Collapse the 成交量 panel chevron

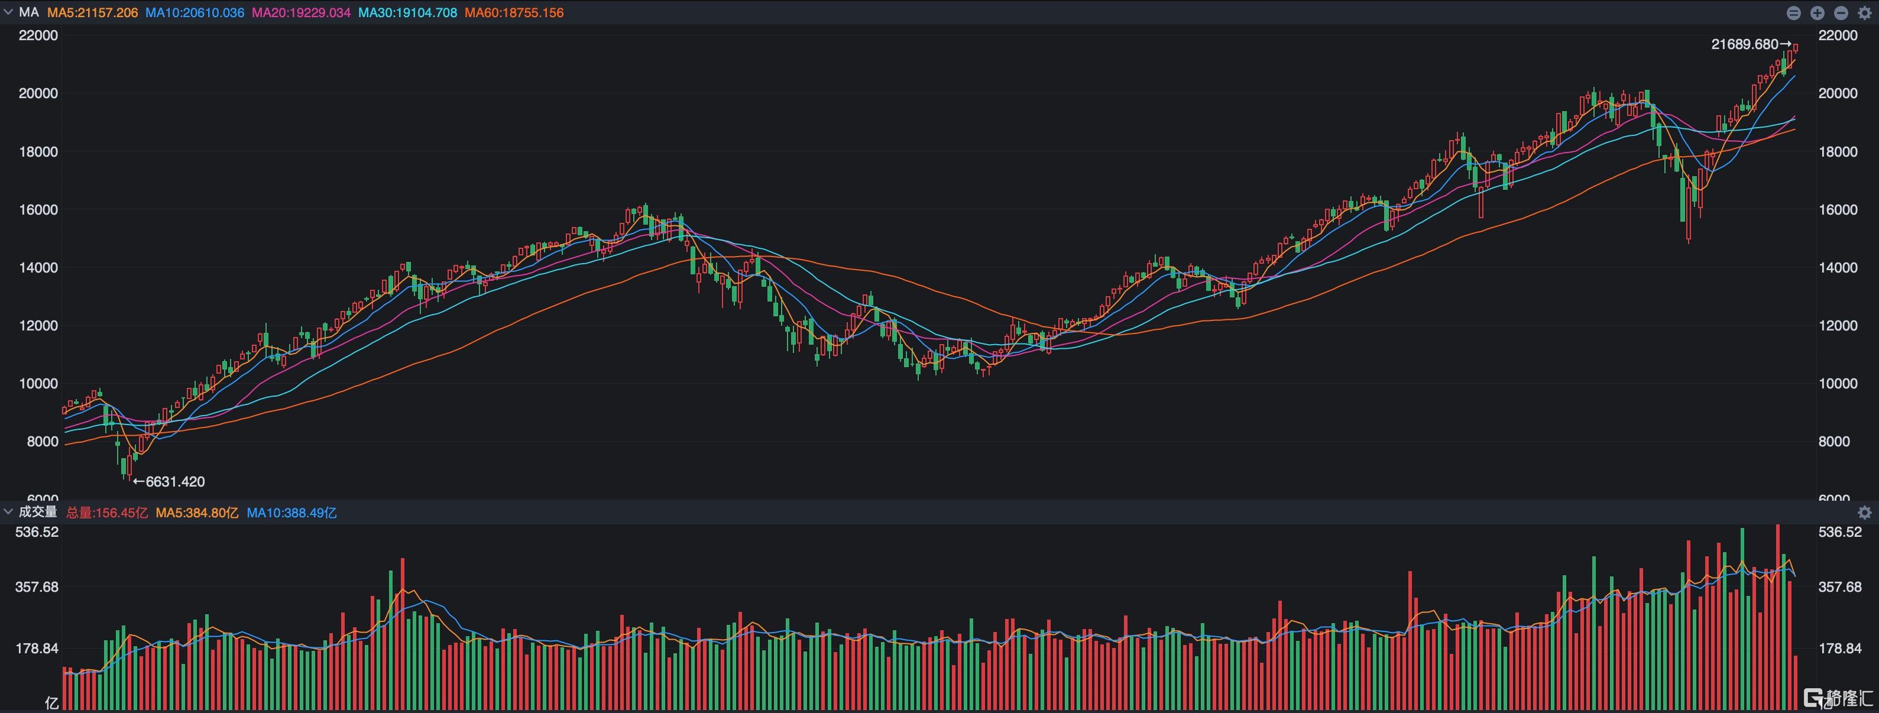coord(8,512)
